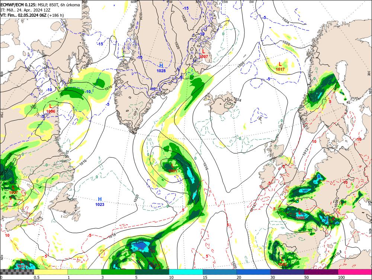Image resolution: width=372 pixels, height=280 pixels.
Task: Click the light green 1–3 mm legend swatch
Action: (x=84, y=272)
